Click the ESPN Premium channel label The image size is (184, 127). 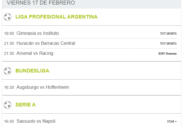point(167,54)
